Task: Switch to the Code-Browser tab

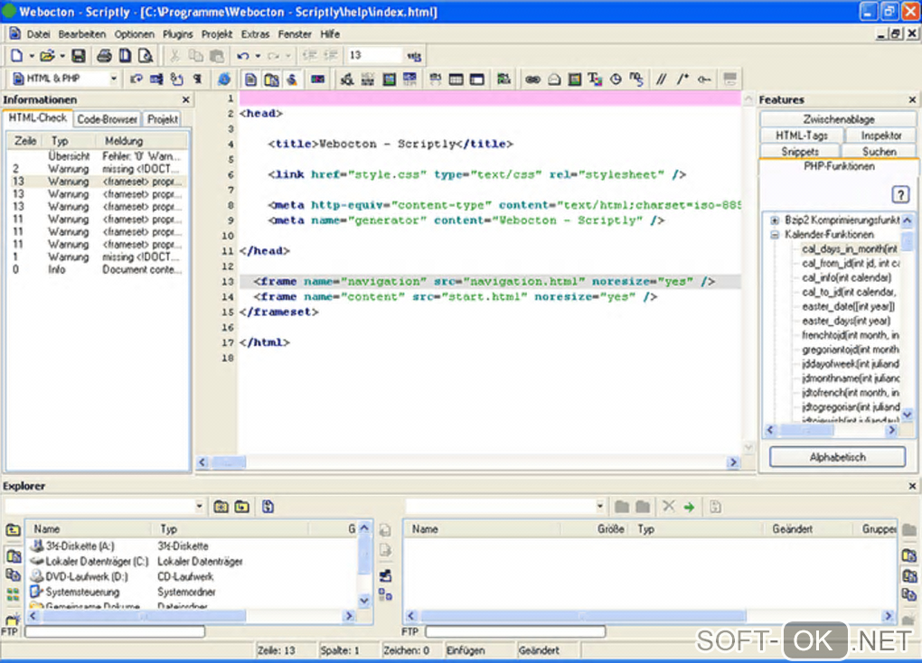Action: tap(107, 119)
